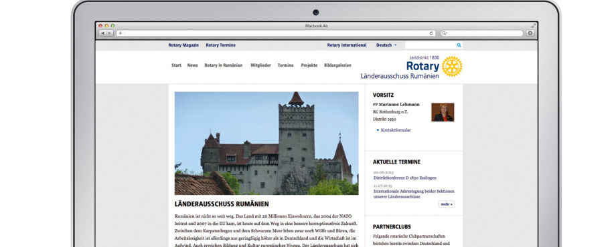Click the RC Rothenburg o.T. text
Image resolution: width=616 pixels, height=247 pixels.
pyautogui.click(x=391, y=112)
